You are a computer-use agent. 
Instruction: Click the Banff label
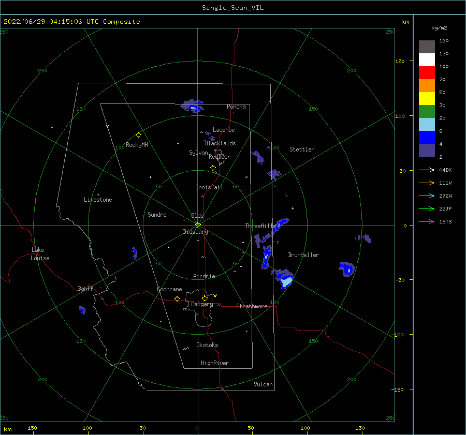85,289
